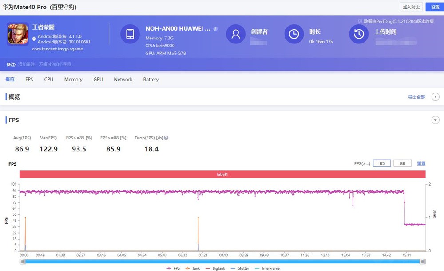This screenshot has width=444, height=271.
Task: Click the upload time history icon
Action: pyautogui.click(x=359, y=34)
